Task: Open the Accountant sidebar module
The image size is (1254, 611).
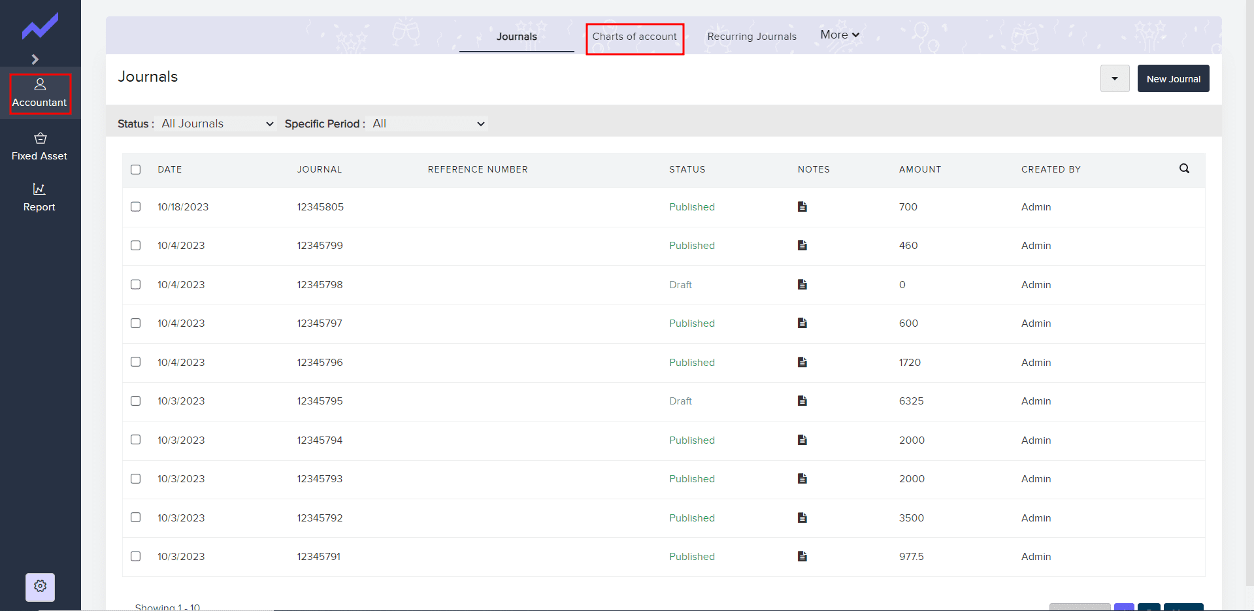Action: coord(40,93)
